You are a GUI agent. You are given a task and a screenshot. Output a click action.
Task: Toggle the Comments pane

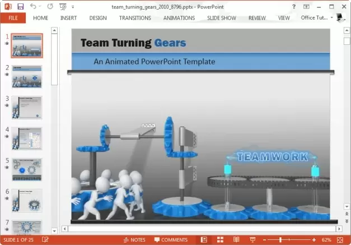point(171,240)
